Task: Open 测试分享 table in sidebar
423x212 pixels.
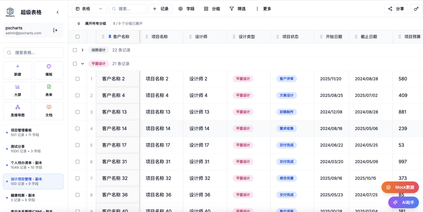Action: click(33, 149)
